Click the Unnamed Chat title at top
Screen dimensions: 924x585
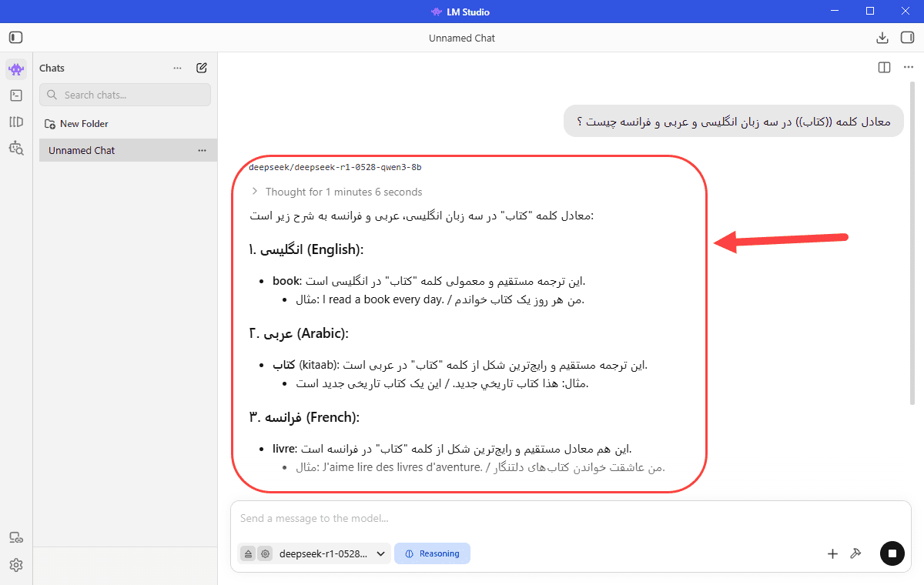tap(462, 38)
